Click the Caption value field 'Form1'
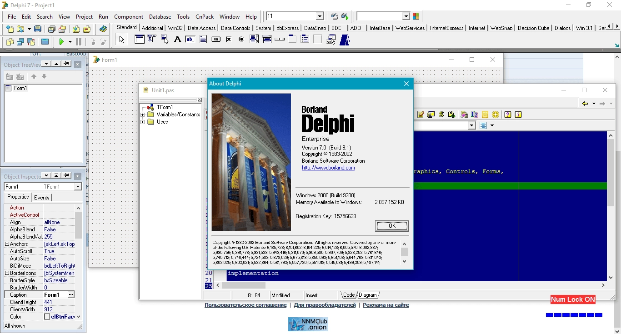 coord(55,295)
